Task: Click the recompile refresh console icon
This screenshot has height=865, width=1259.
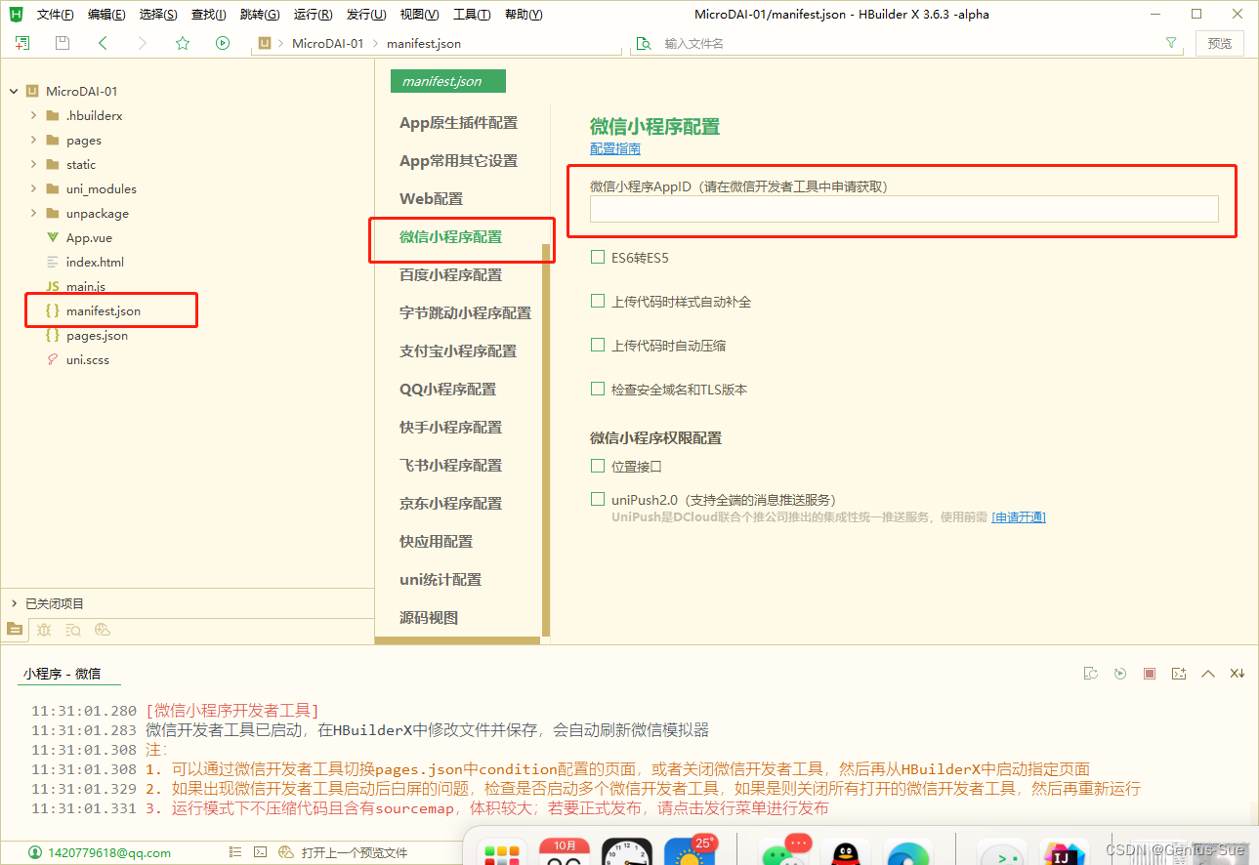Action: (x=1091, y=674)
